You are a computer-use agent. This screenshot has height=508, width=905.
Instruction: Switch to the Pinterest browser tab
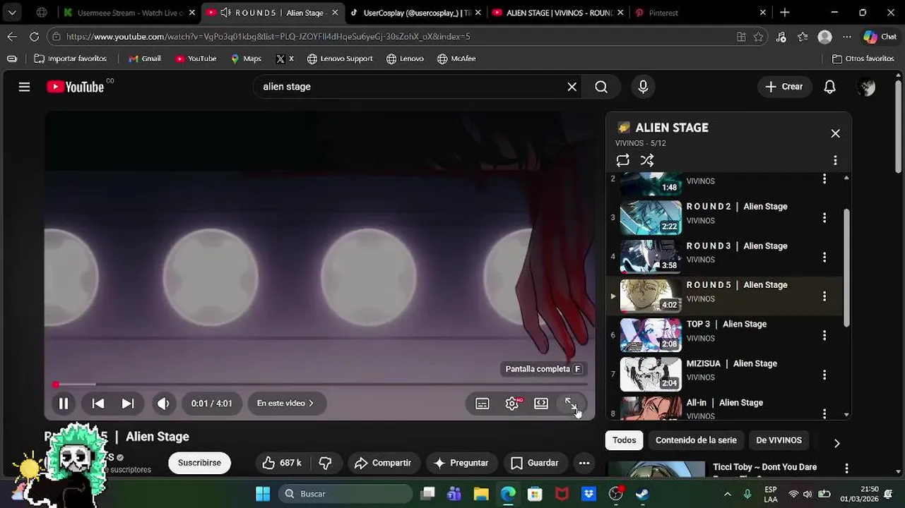pyautogui.click(x=699, y=13)
